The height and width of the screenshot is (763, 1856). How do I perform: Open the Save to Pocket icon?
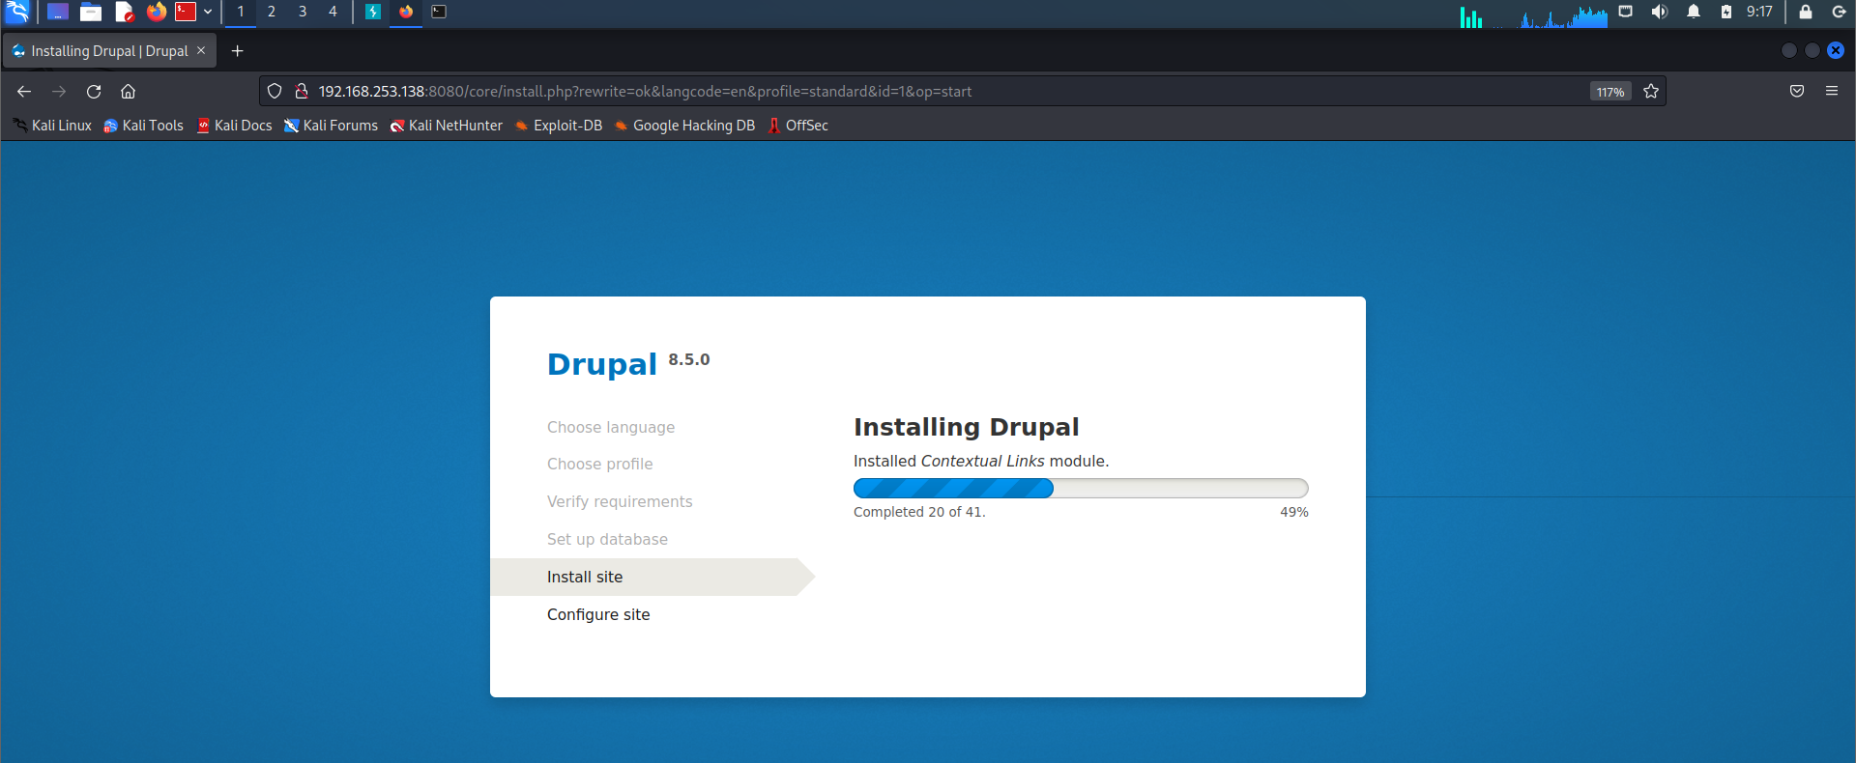(x=1797, y=91)
